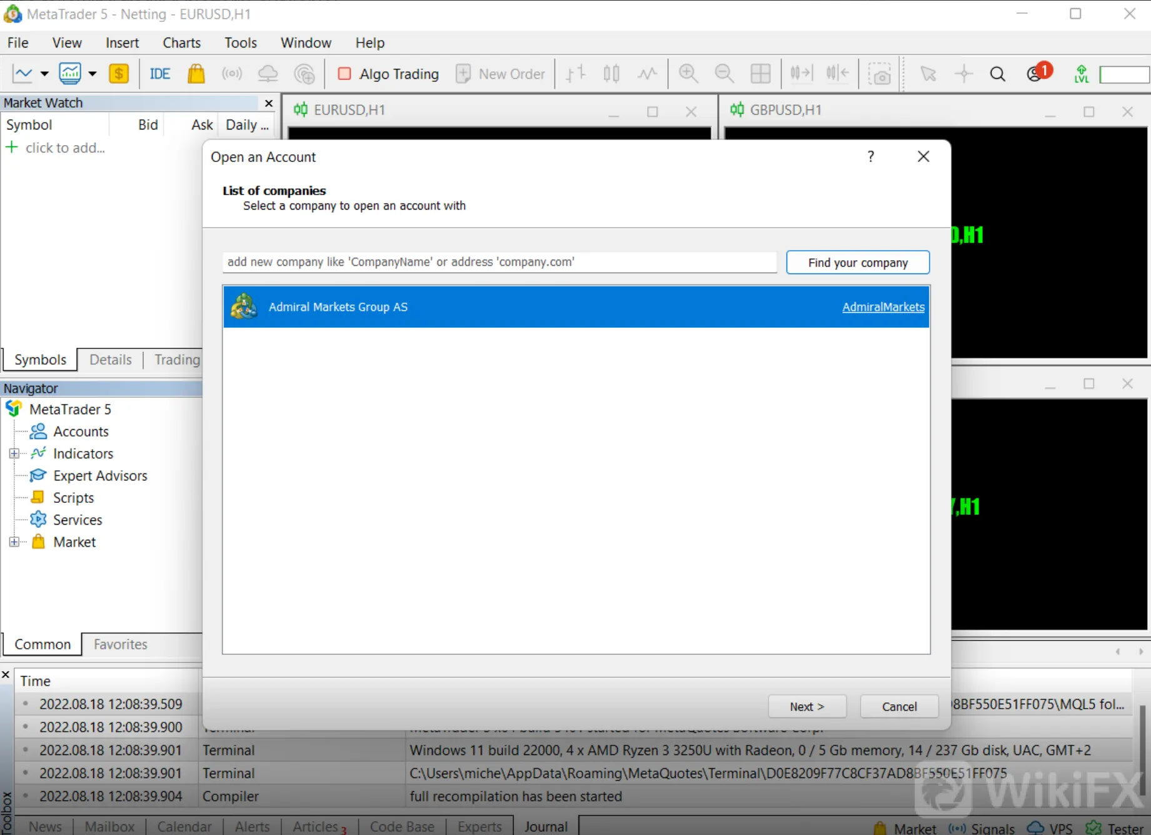Switch to Details tab in Market Watch
Image resolution: width=1151 pixels, height=835 pixels.
point(111,360)
